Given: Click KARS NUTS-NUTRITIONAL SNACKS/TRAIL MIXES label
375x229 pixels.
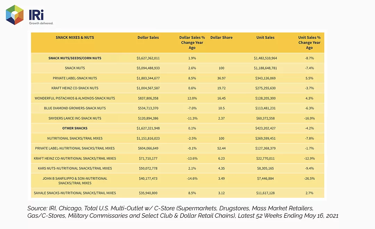Looking at the screenshot, I should click(x=75, y=169).
